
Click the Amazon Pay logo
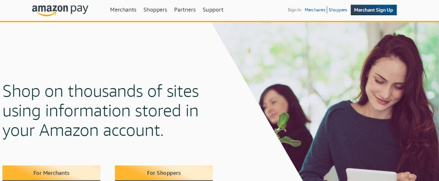[60, 10]
